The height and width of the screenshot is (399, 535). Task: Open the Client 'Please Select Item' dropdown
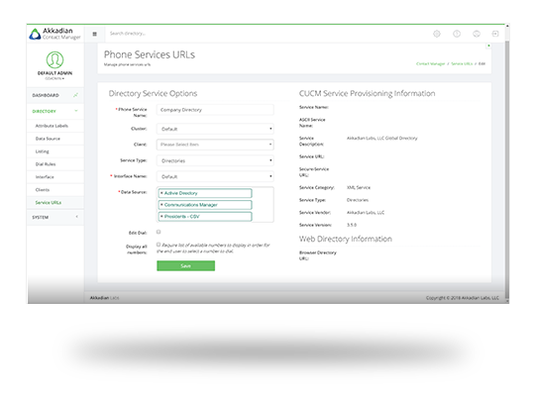[215, 145]
